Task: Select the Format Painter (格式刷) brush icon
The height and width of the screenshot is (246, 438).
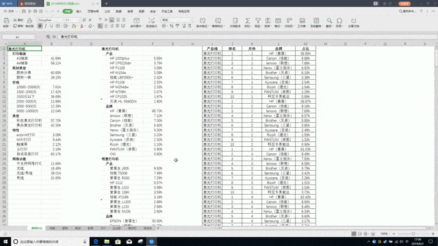Action: (x=29, y=20)
